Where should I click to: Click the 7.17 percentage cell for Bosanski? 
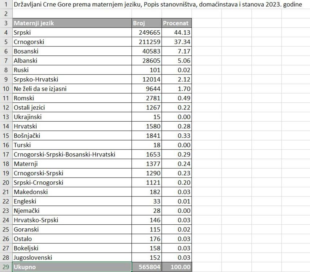[x=176, y=51]
